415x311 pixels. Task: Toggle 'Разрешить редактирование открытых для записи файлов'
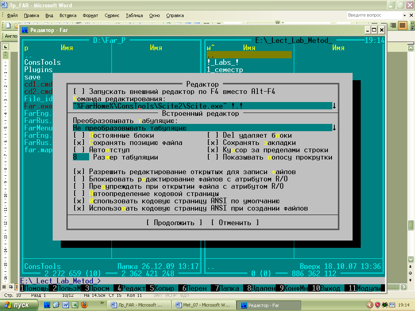pyautogui.click(x=79, y=172)
